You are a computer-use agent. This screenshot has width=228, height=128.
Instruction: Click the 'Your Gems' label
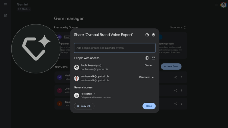(61, 67)
